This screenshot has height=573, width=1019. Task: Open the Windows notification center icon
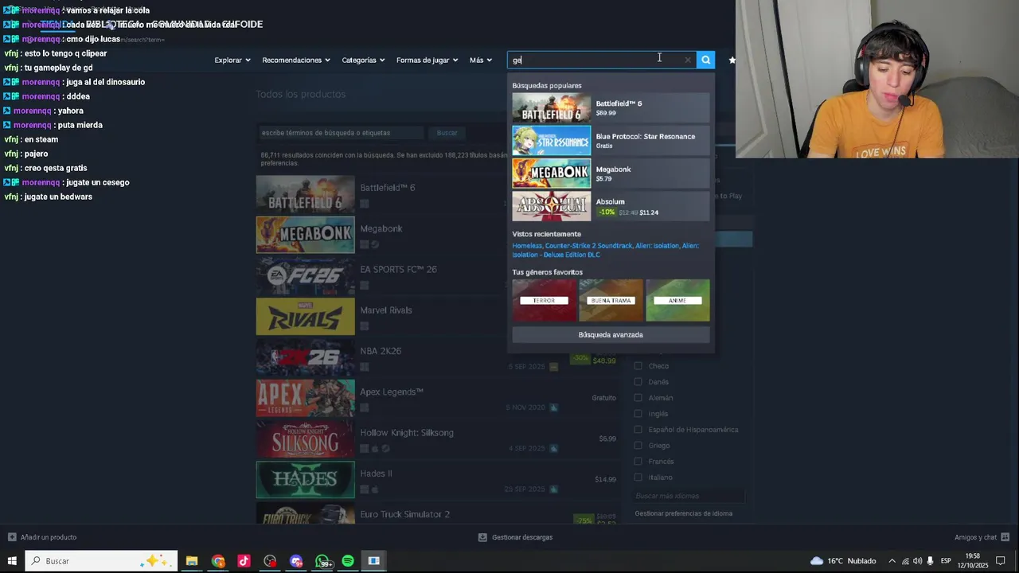coord(1001,561)
